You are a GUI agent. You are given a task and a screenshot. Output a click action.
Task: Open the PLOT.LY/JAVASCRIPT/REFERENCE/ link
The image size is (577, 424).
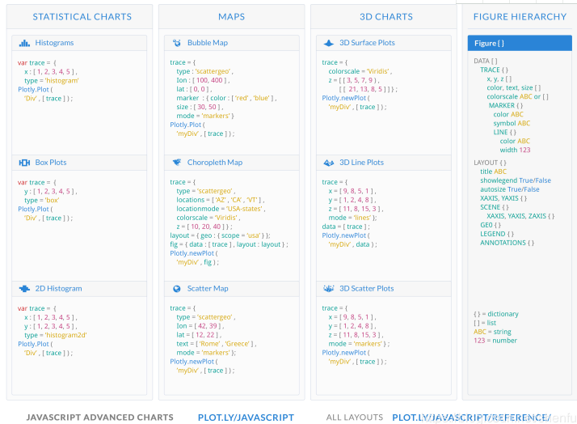coord(471,418)
